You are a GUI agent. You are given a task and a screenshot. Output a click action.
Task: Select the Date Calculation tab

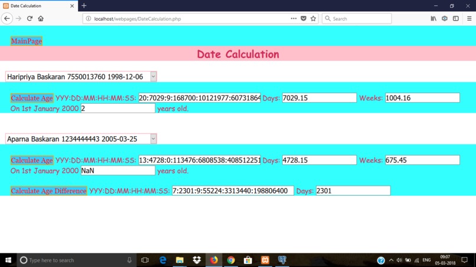pyautogui.click(x=39, y=6)
